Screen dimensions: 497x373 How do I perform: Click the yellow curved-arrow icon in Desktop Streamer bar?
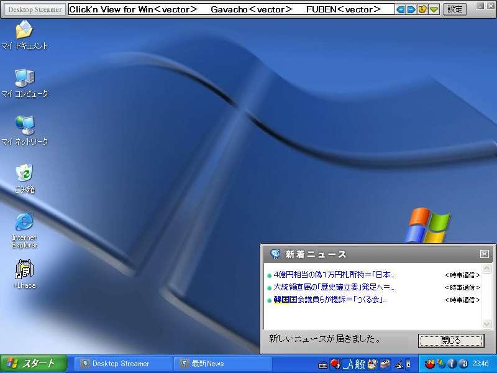click(422, 9)
